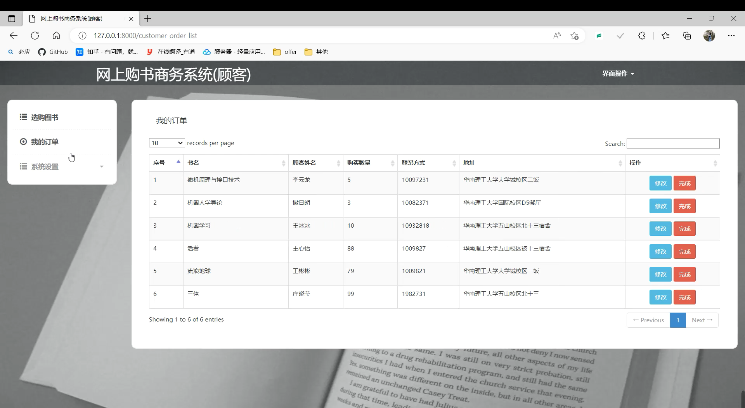Open the tab actions menu icon

[x=12, y=19]
